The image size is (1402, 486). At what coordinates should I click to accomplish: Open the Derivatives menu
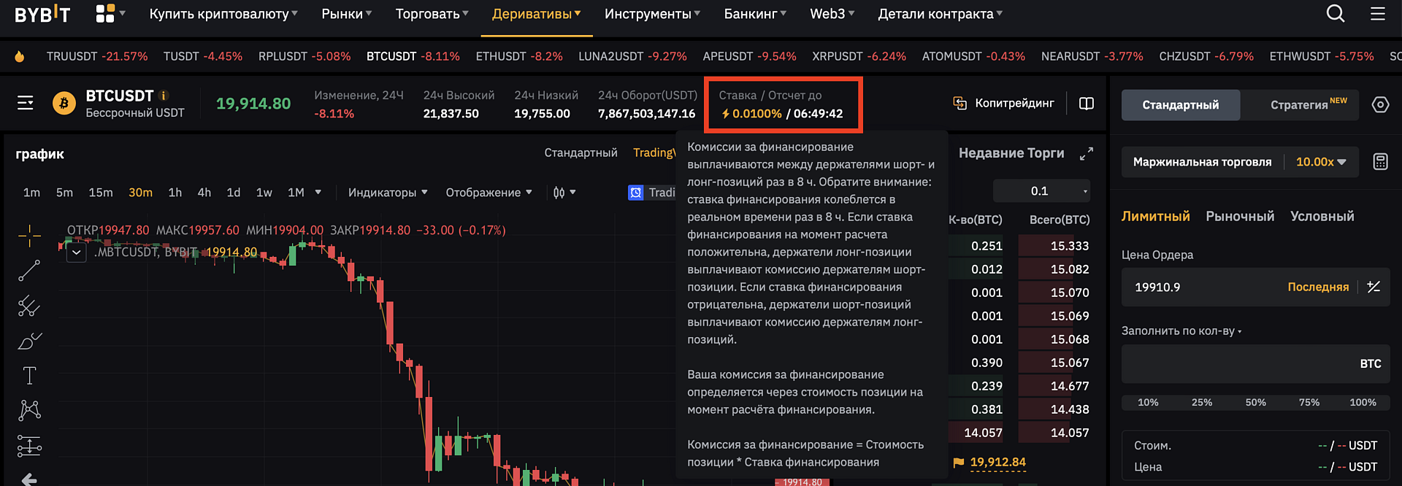pyautogui.click(x=537, y=14)
